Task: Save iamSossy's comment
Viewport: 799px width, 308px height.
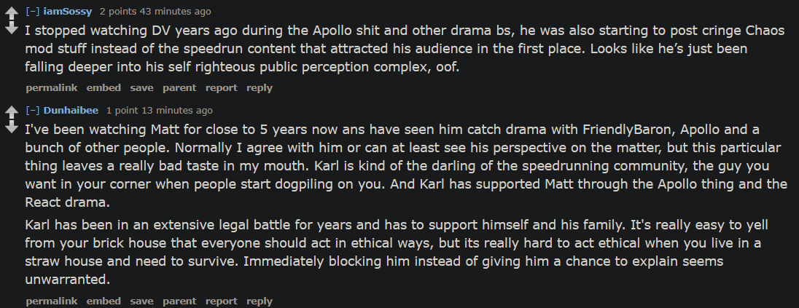Action: (142, 88)
